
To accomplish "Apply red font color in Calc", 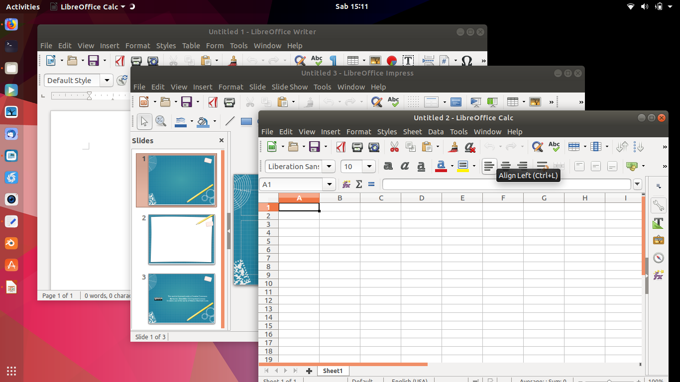I will click(x=441, y=166).
